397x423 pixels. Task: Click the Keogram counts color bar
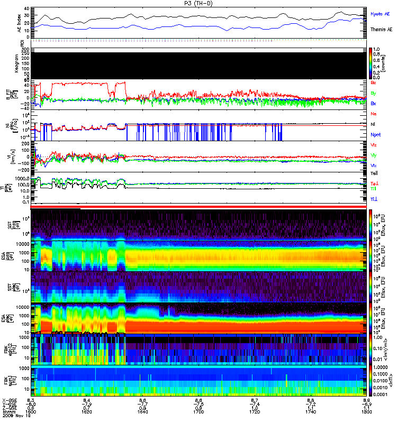tap(371, 63)
